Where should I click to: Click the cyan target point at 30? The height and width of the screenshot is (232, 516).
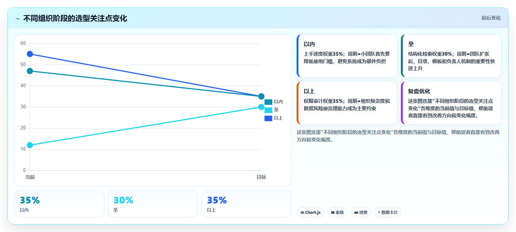click(x=261, y=107)
